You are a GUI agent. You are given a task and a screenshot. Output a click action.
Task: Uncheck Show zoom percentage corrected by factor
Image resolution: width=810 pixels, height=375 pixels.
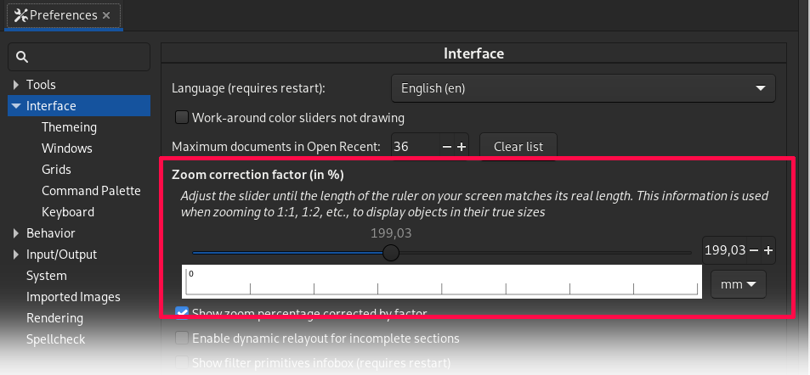pos(182,312)
